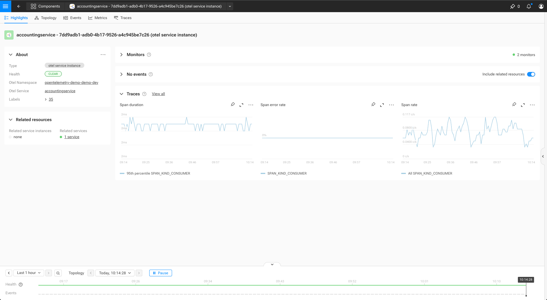Click the 10:14:28 timeline marker
Screen dimensions: 547x300
[526, 280]
